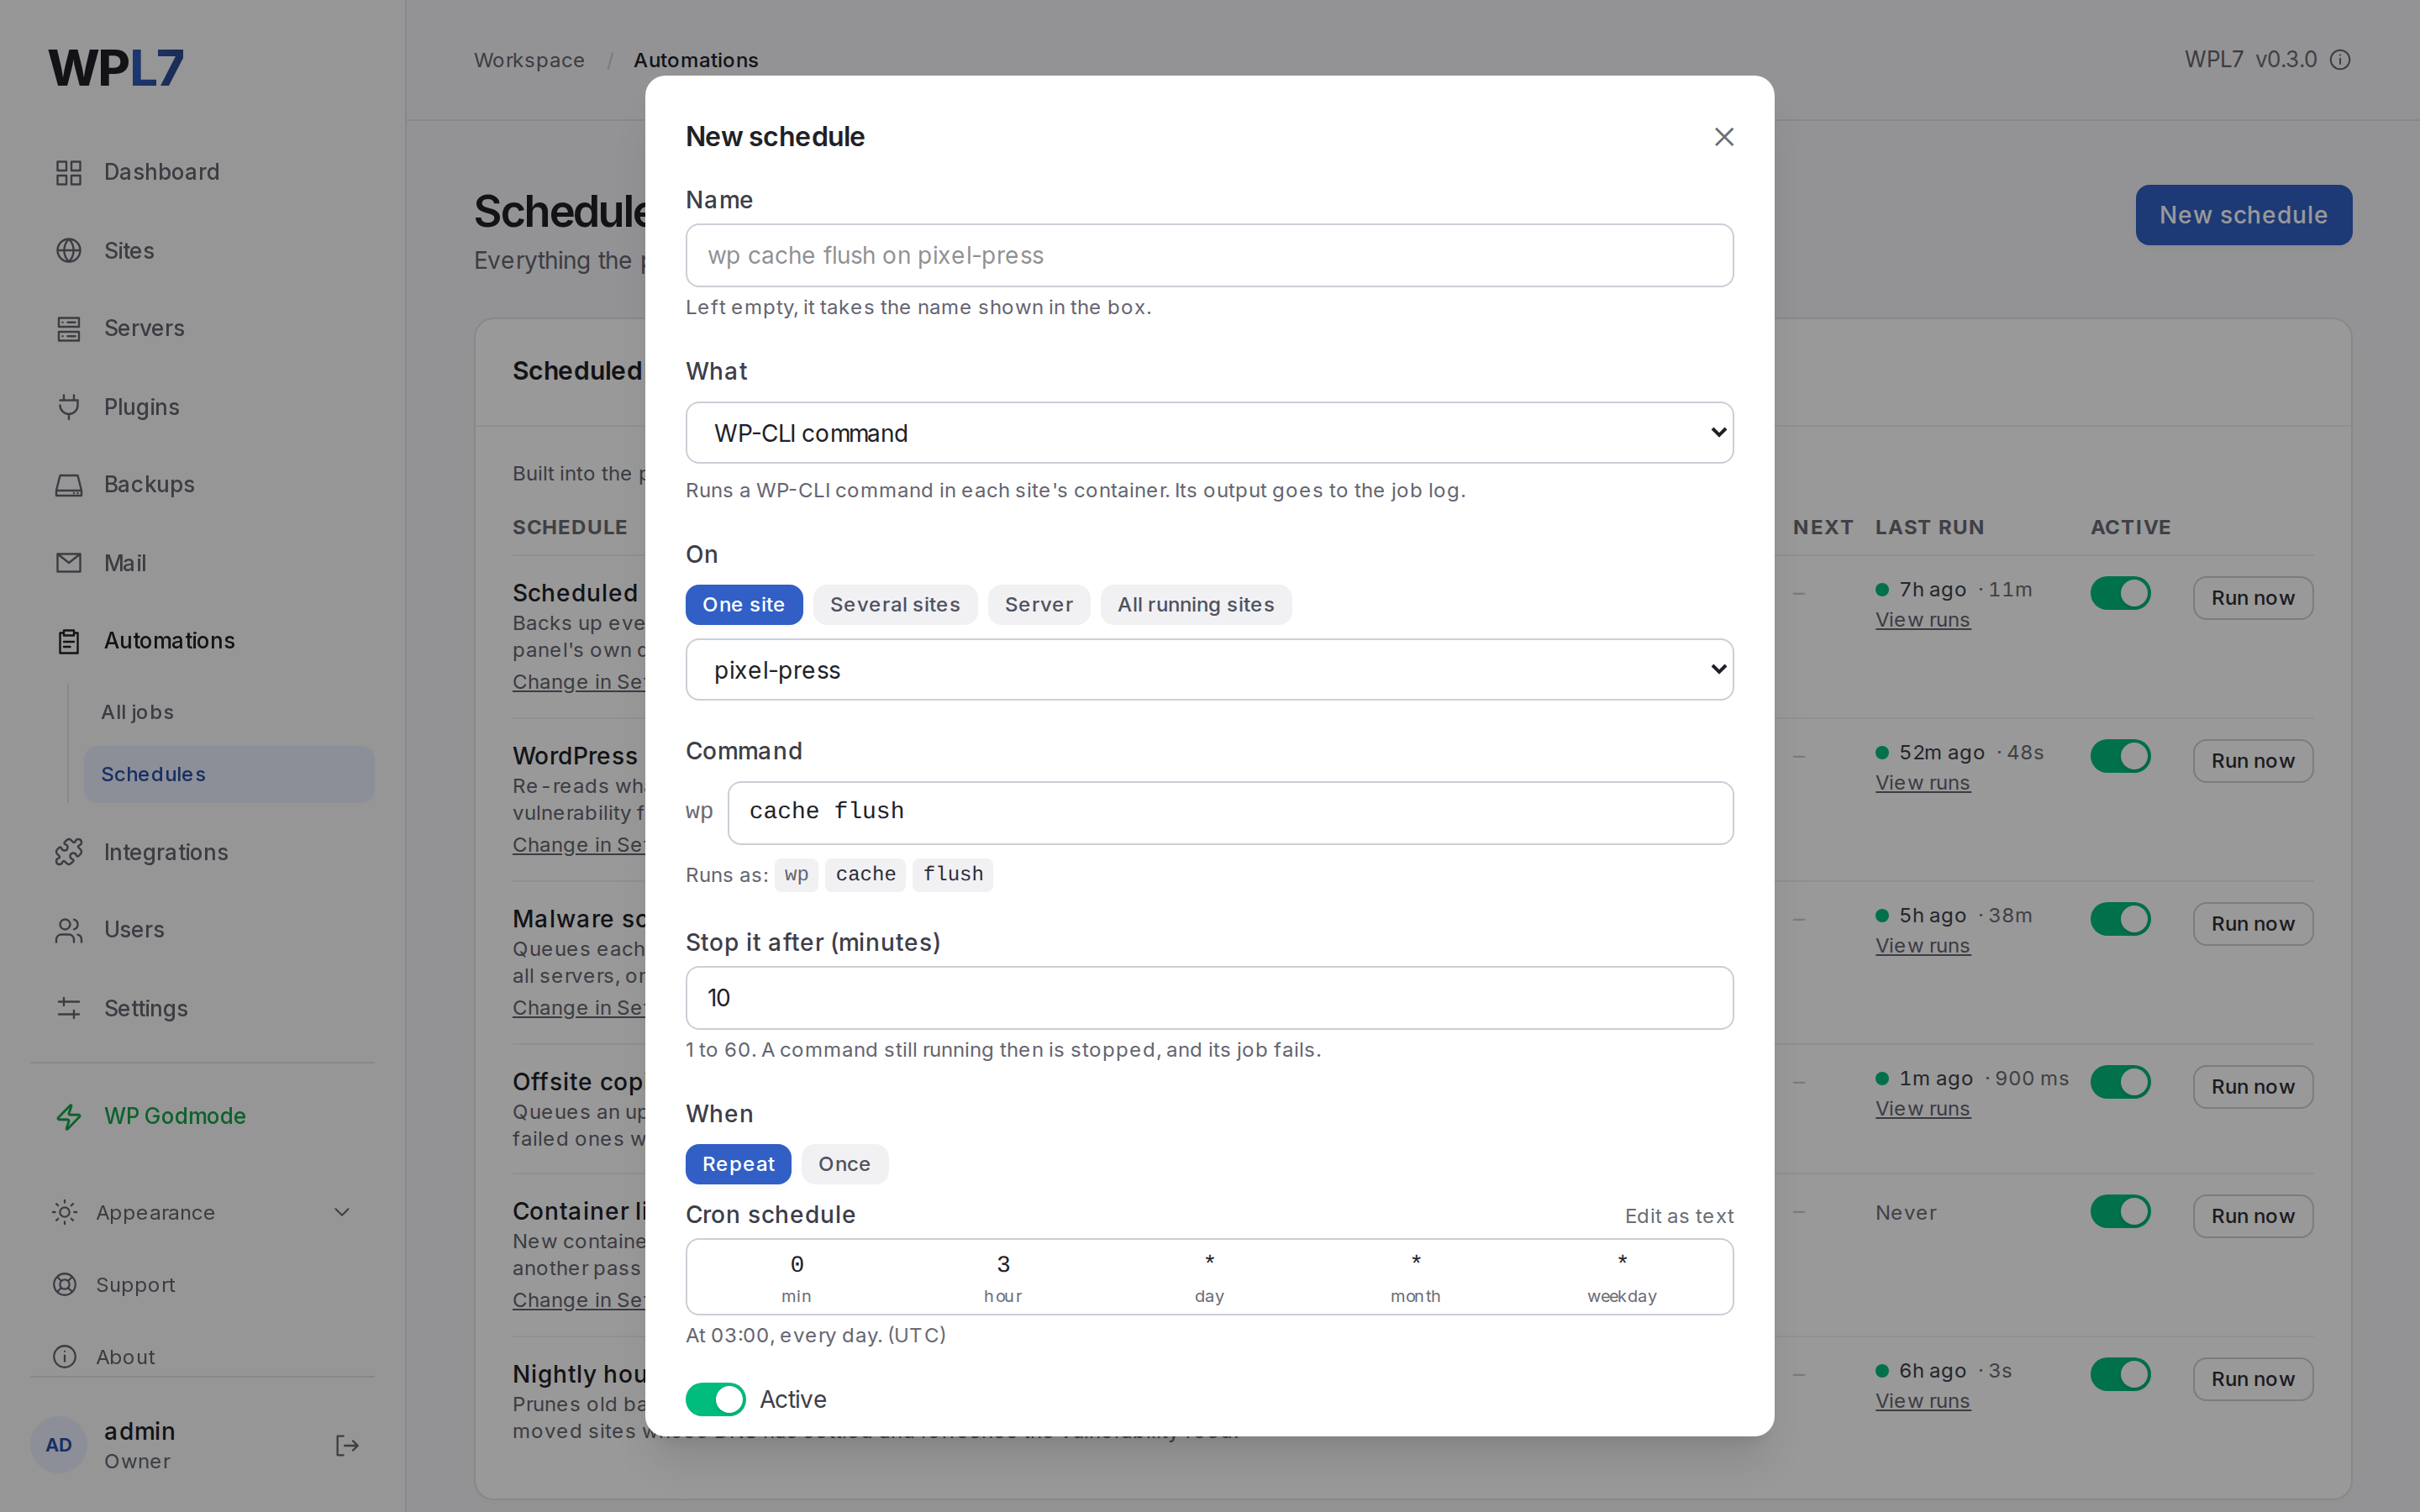This screenshot has height=1512, width=2420.
Task: Click the version info icon near v0.3.0
Action: [x=2340, y=60]
